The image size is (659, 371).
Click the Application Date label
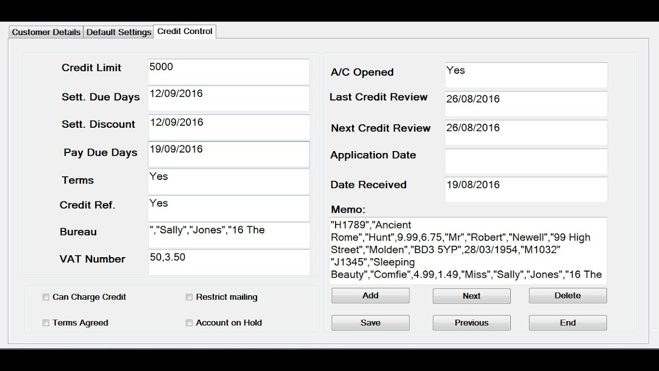point(373,155)
